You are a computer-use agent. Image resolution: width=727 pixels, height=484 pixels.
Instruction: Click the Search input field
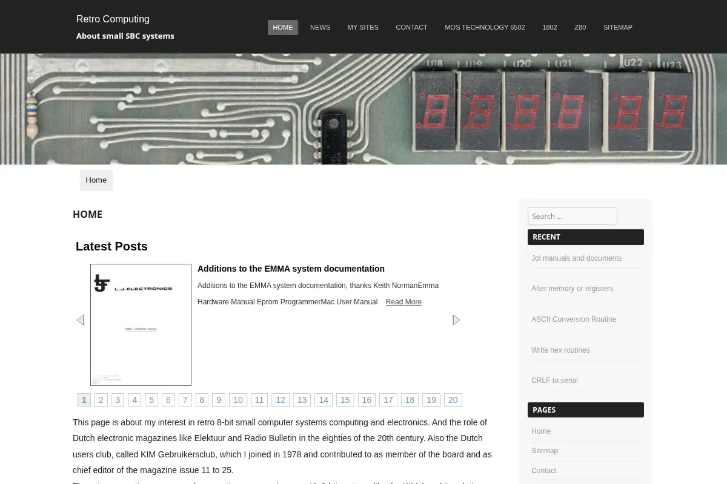[x=573, y=216]
